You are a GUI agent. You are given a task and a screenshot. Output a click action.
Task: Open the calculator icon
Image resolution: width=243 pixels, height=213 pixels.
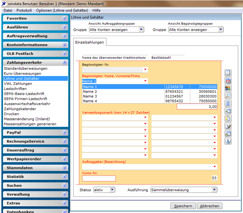[228, 103]
